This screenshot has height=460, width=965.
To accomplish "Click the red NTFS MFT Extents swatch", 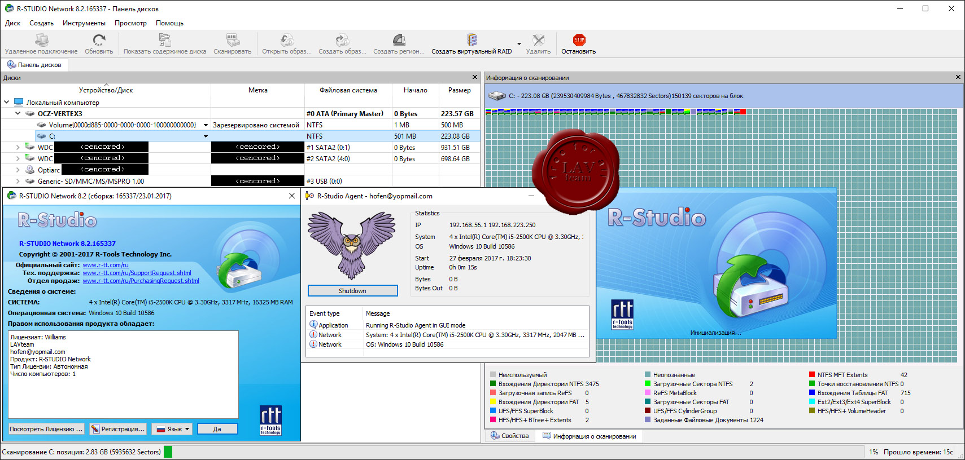I will click(x=812, y=375).
